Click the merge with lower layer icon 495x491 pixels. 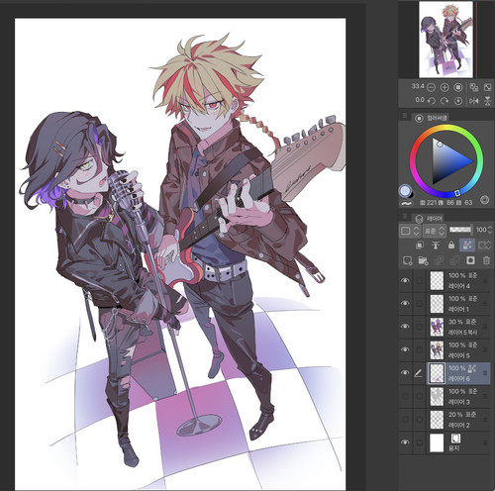(x=454, y=260)
